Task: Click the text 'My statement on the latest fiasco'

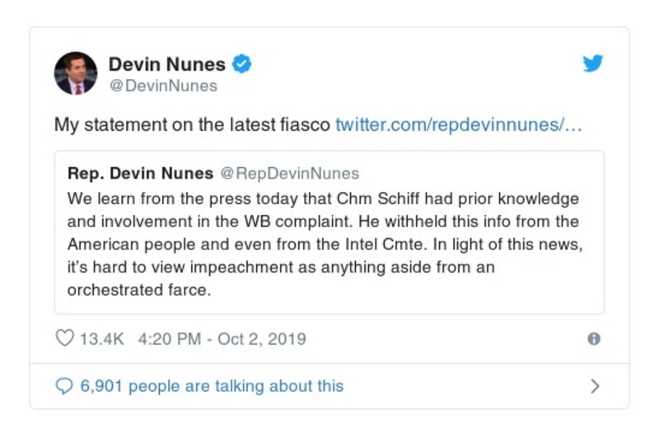Action: [x=192, y=125]
